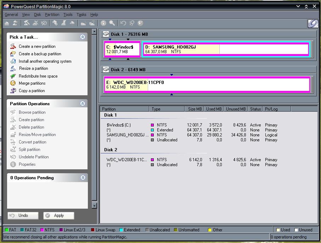Open the Disk menu
The height and width of the screenshot is (243, 321).
pyautogui.click(x=38, y=15)
